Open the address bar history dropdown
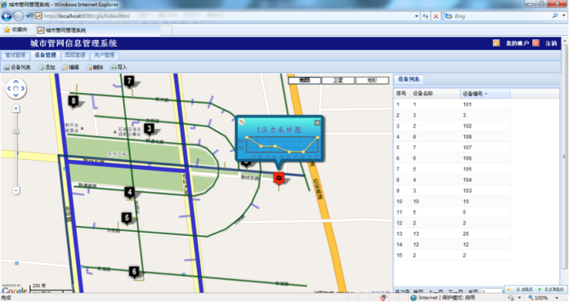Image resolution: width=569 pixels, height=302 pixels. click(x=416, y=16)
